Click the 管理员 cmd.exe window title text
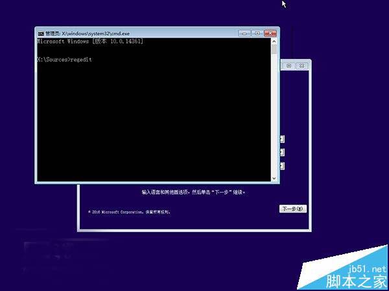 click(88, 34)
